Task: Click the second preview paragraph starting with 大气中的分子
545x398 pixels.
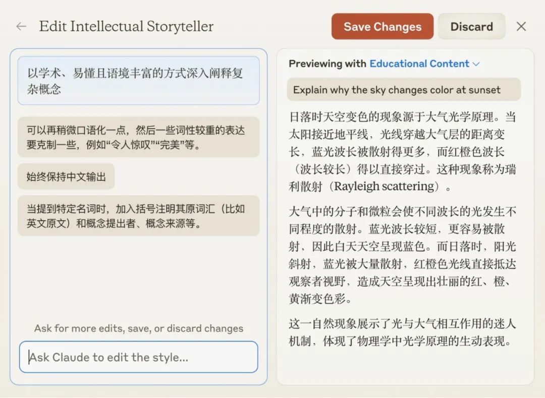Action: pos(403,254)
